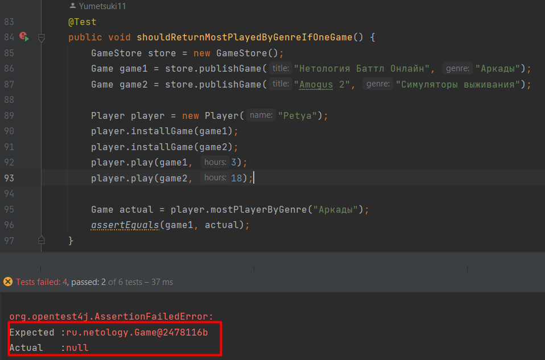
Task: Click the name: parameter hint before "Petya"
Action: tap(261, 115)
